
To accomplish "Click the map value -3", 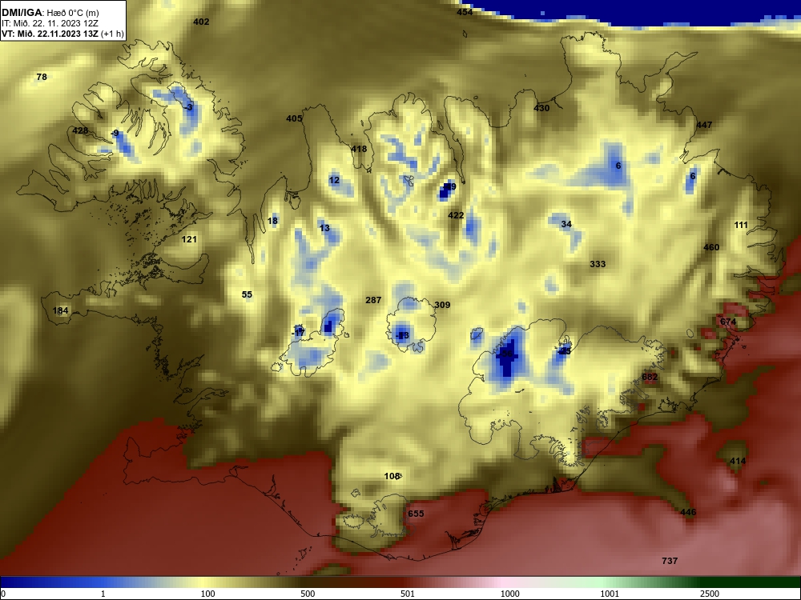I will click(x=189, y=107).
